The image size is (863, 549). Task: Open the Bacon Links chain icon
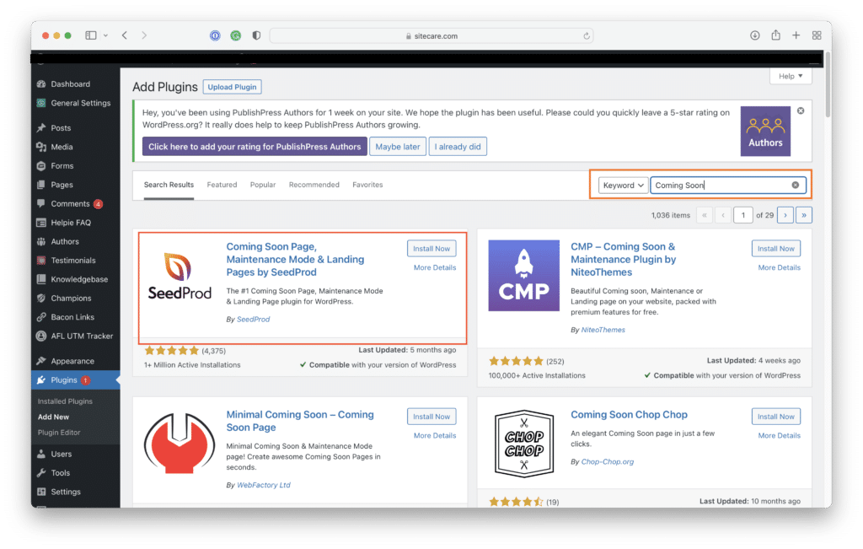pyautogui.click(x=41, y=317)
